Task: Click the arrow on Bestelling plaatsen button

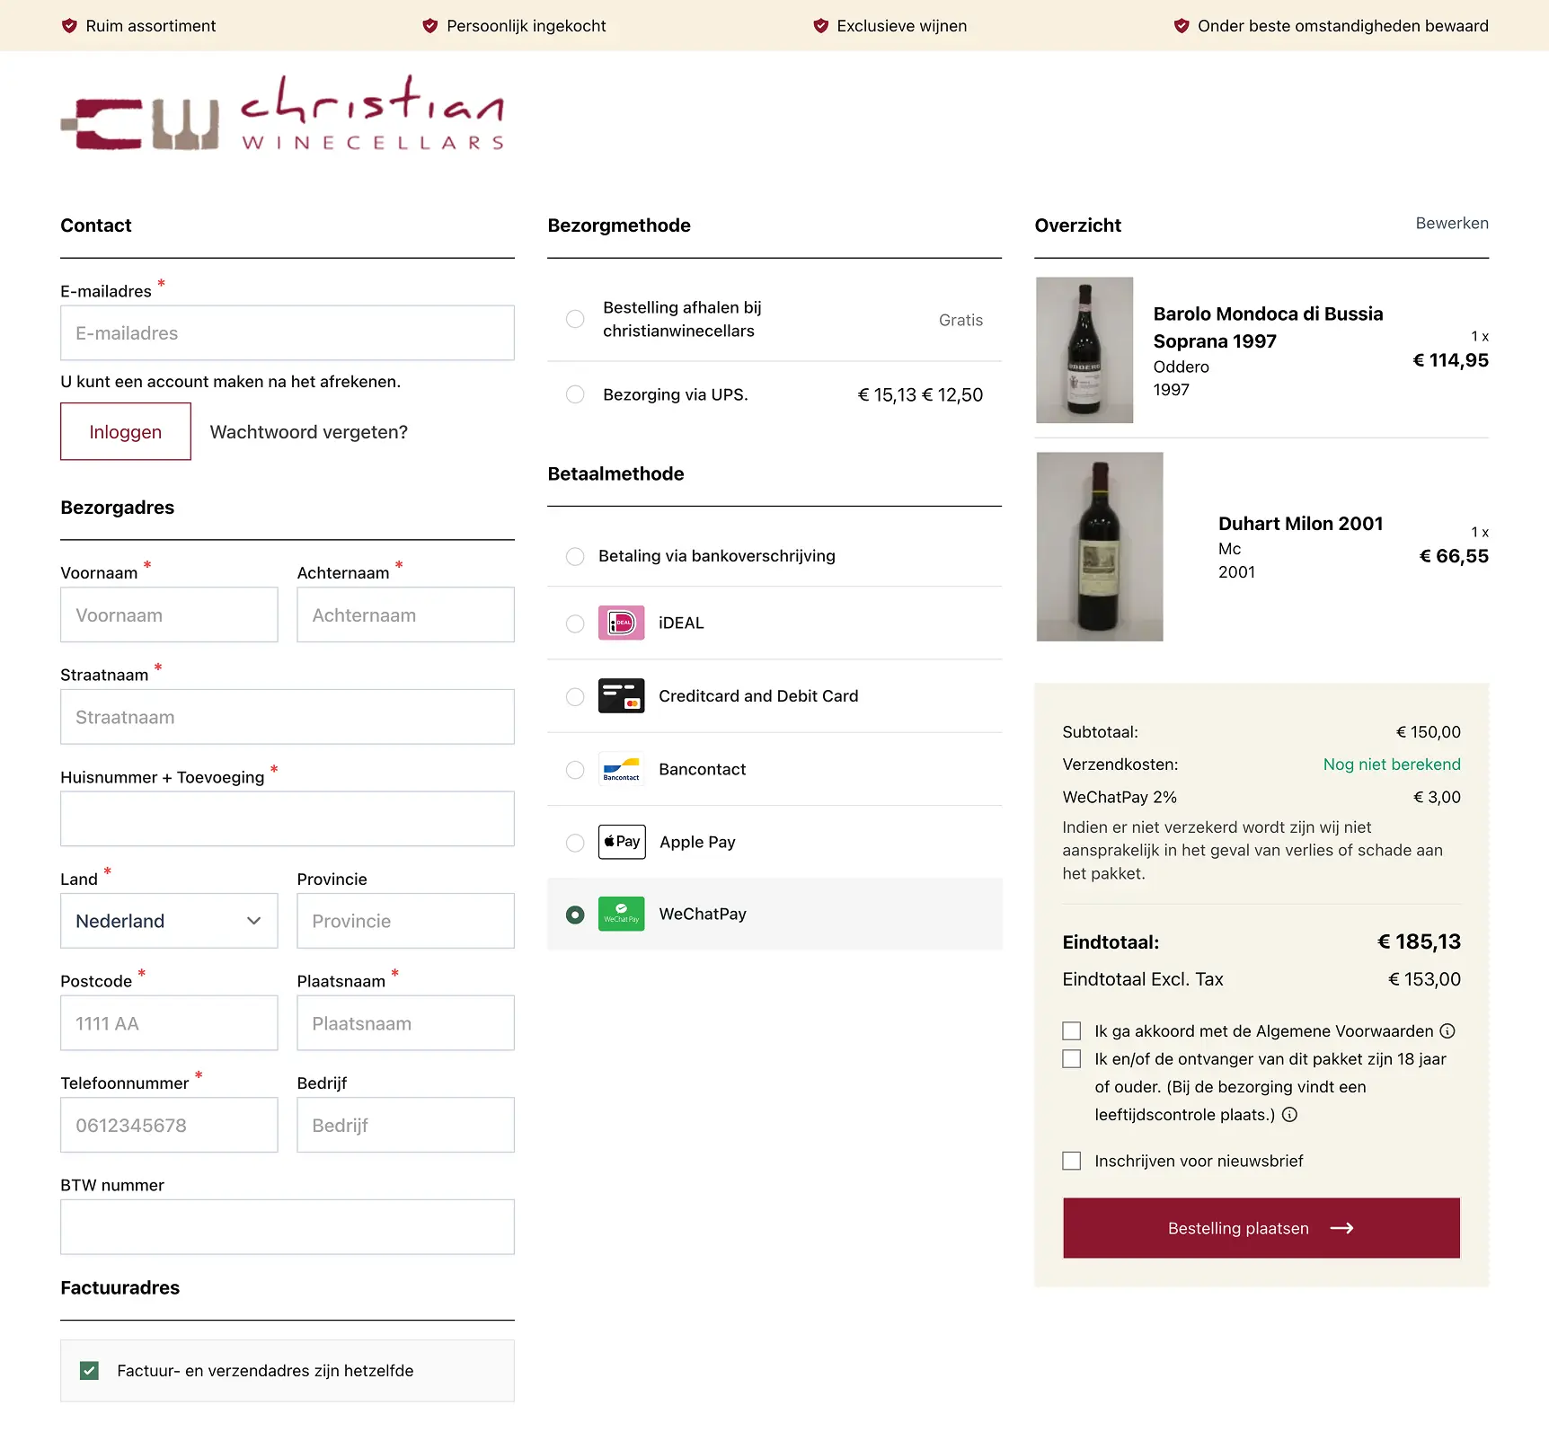Action: pyautogui.click(x=1343, y=1228)
